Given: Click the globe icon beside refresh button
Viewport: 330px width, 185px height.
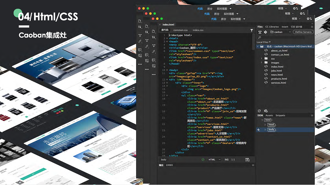Looking at the screenshot, I should tap(266, 111).
